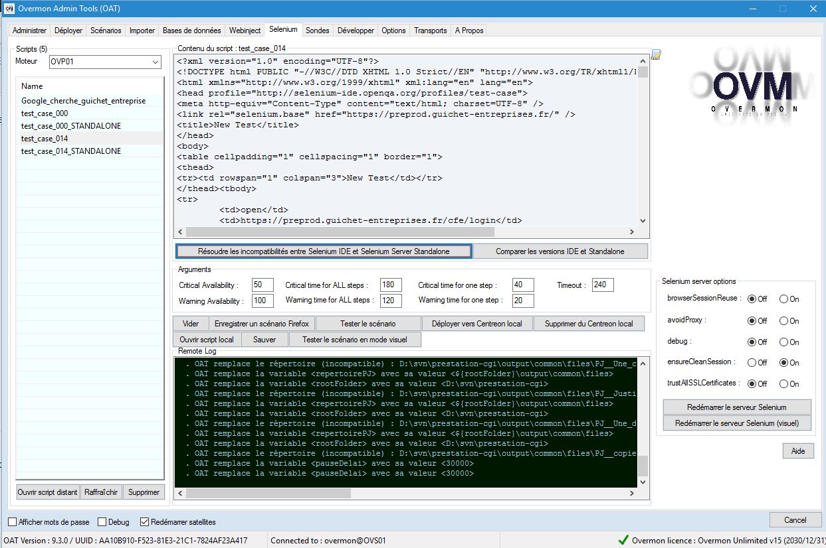Focus the Warning Availability field
The width and height of the screenshot is (826, 548).
pyautogui.click(x=262, y=301)
